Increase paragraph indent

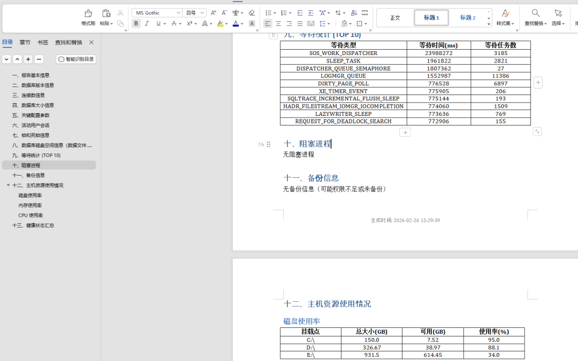[311, 13]
